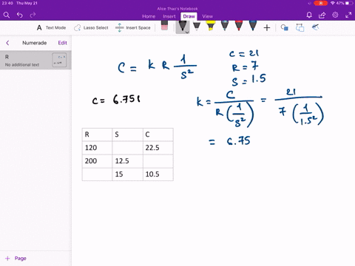
Task: Click table cell 10.5
Action: [158, 174]
